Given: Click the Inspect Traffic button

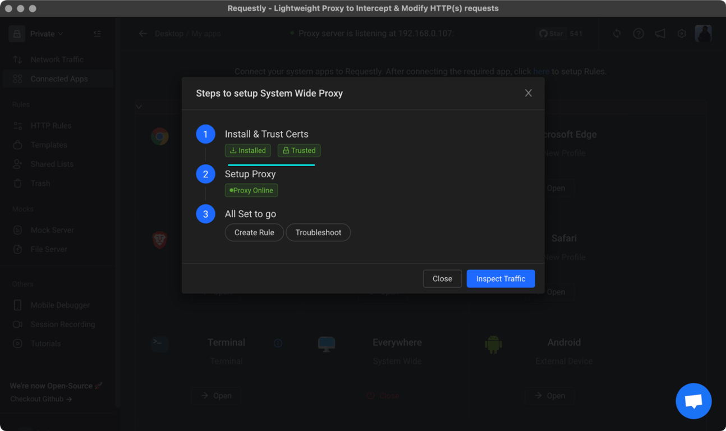Looking at the screenshot, I should point(500,279).
